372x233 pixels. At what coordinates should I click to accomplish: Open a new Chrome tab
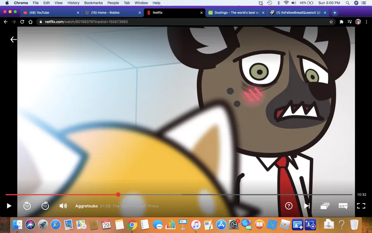pos(334,12)
